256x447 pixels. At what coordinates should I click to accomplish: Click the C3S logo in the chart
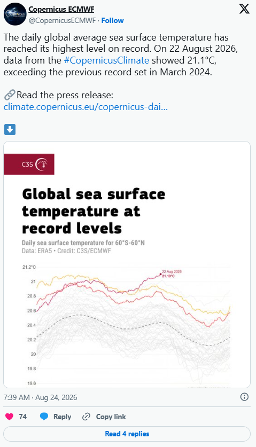click(29, 164)
